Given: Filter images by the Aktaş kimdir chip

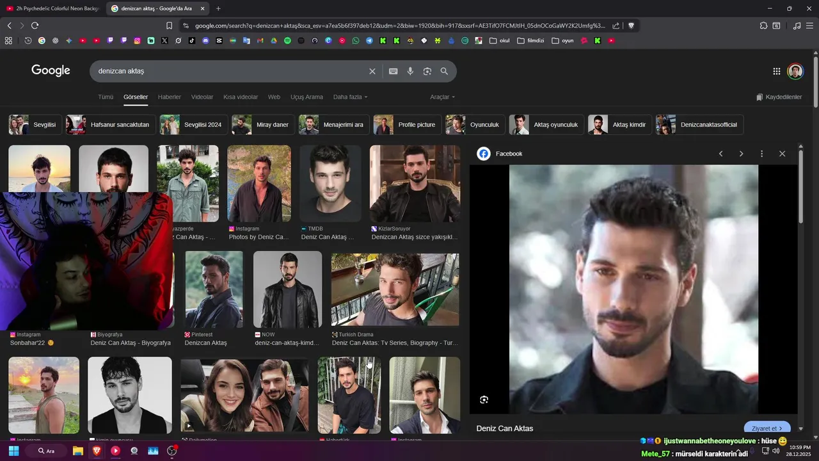Looking at the screenshot, I should click(620, 125).
